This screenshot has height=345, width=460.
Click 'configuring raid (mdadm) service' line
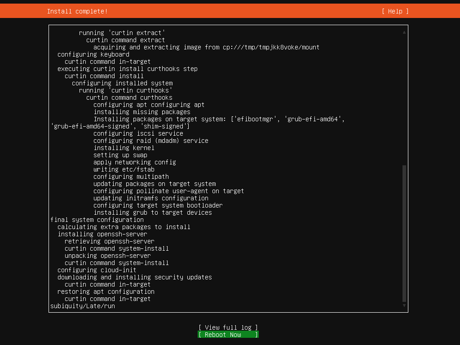point(151,141)
